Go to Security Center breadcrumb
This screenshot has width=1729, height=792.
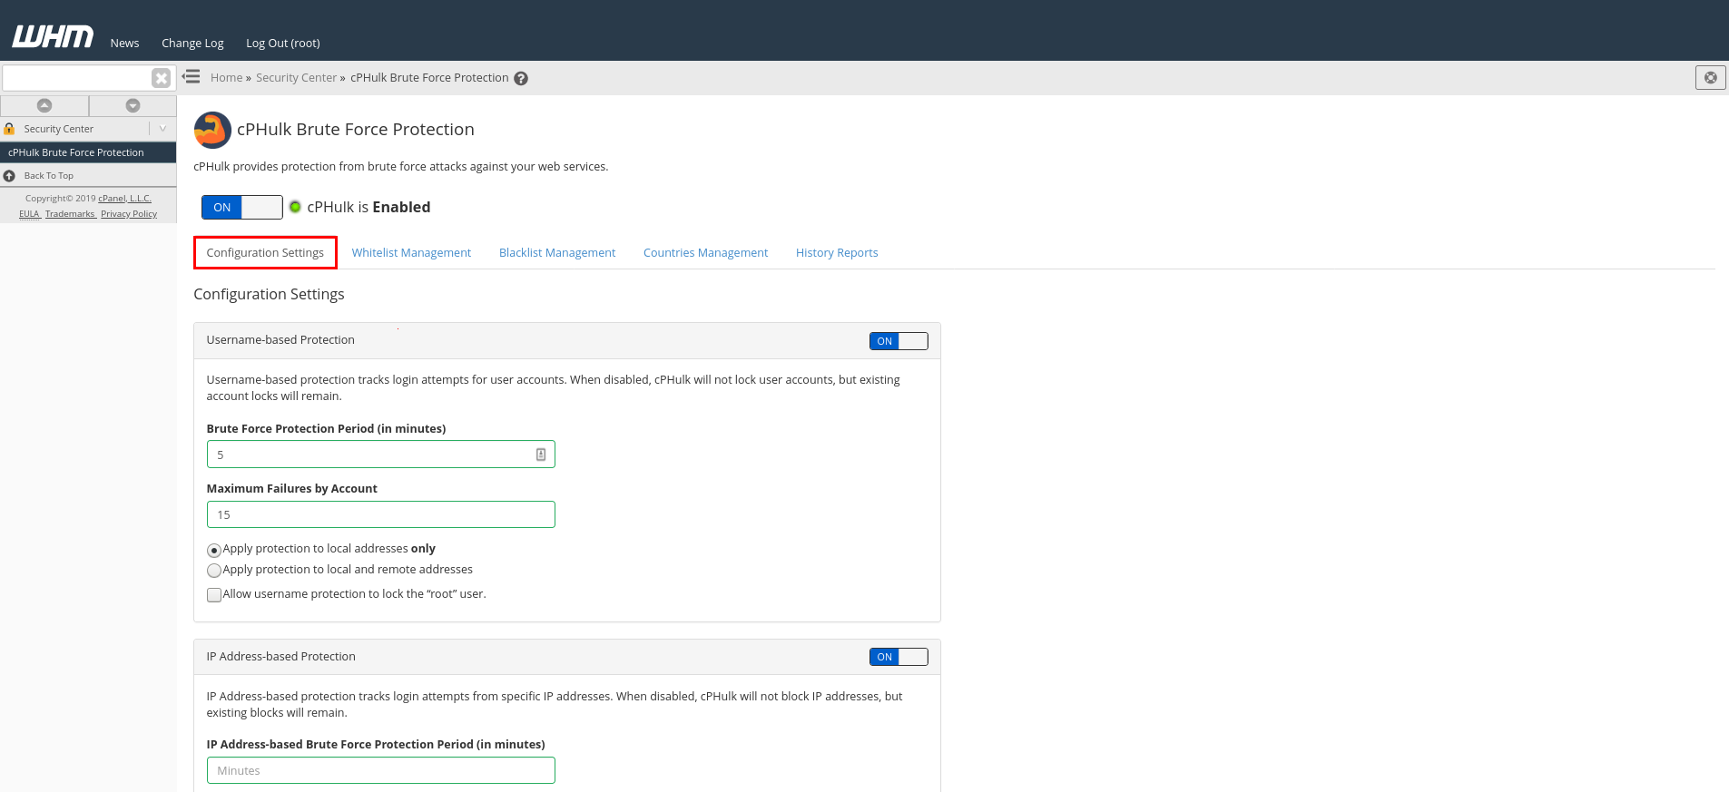[296, 77]
